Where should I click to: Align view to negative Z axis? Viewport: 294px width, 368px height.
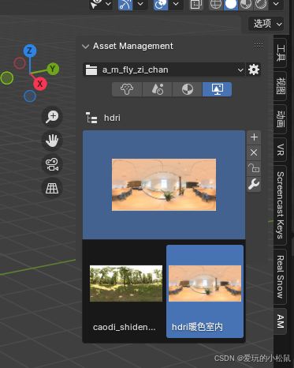[x=30, y=96]
